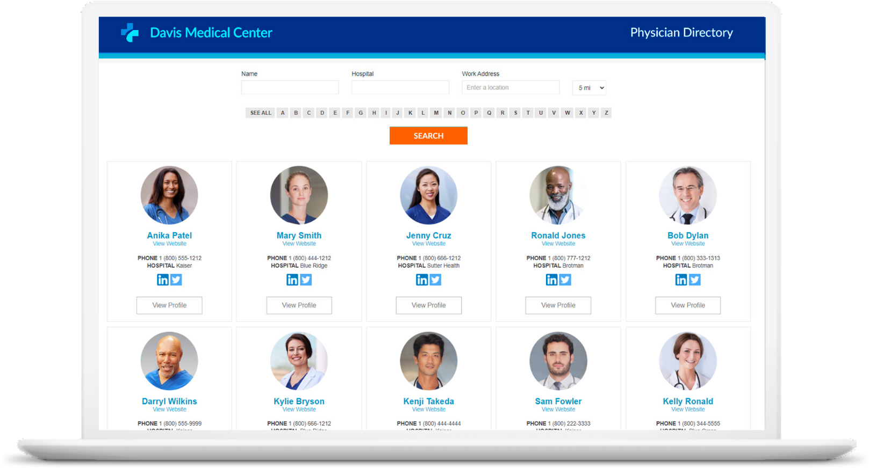Open Jenny Cruz's View Website link
Image resolution: width=869 pixels, height=470 pixels.
429,244
